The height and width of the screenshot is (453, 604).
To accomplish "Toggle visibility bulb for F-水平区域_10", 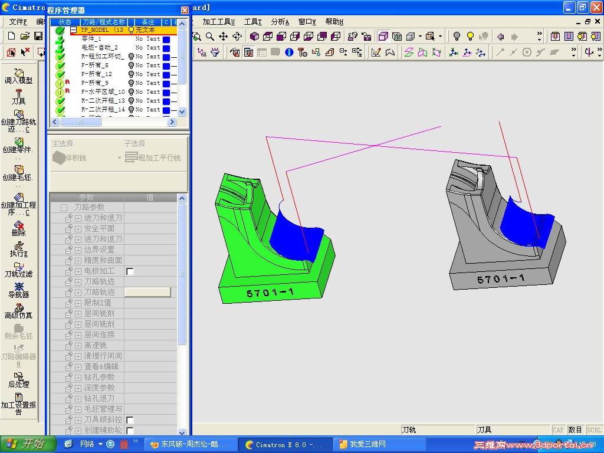I will click(131, 91).
